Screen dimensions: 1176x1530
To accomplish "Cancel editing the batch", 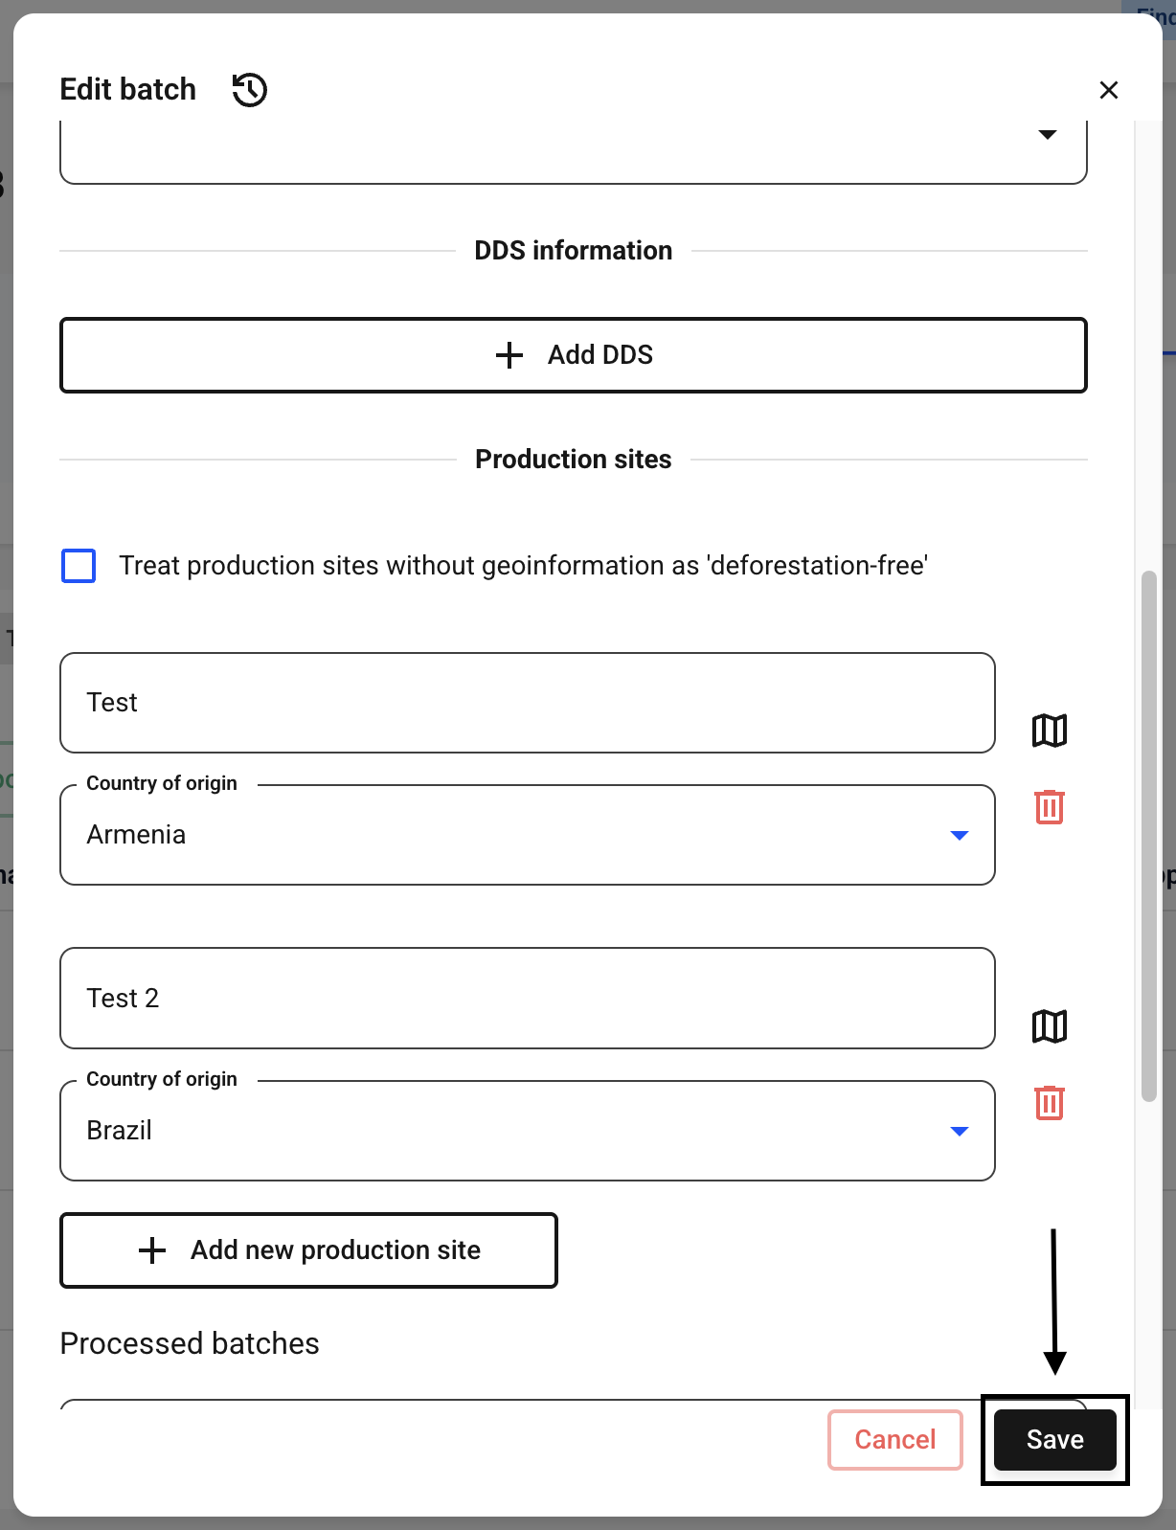I will [x=895, y=1440].
